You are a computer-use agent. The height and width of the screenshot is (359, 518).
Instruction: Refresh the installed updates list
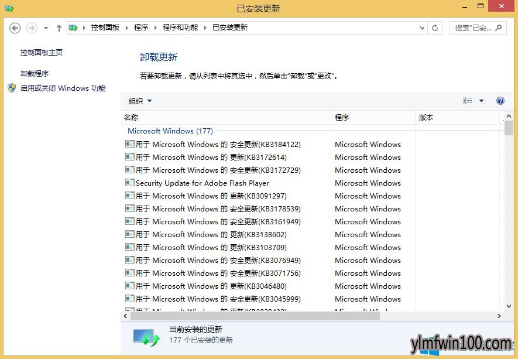tap(435, 28)
